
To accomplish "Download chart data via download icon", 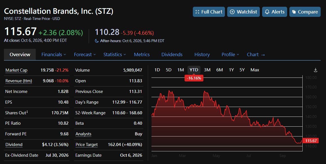I will [x=315, y=70].
